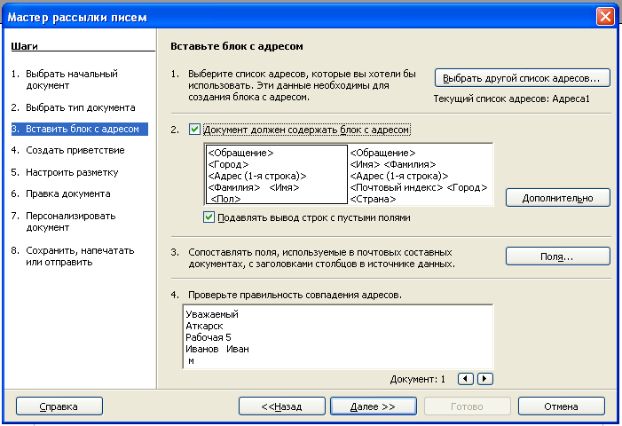Open the Поля... matching dialog
Viewport: 622px width, 426px height.
tap(557, 256)
